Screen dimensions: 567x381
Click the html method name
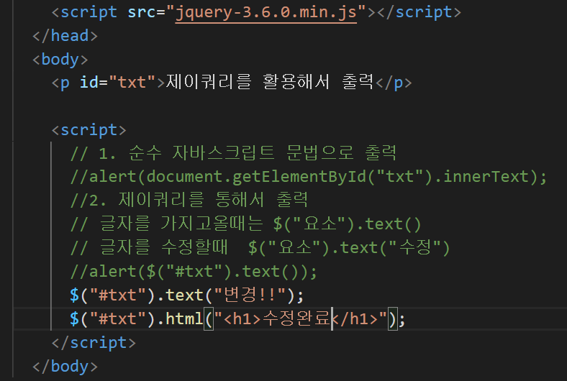tap(184, 319)
